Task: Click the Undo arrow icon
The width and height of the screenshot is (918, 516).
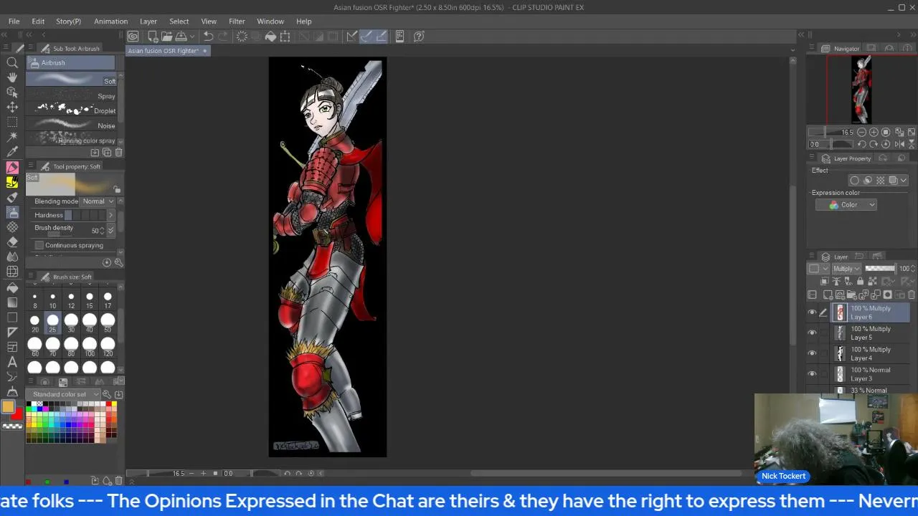Action: 208,36
